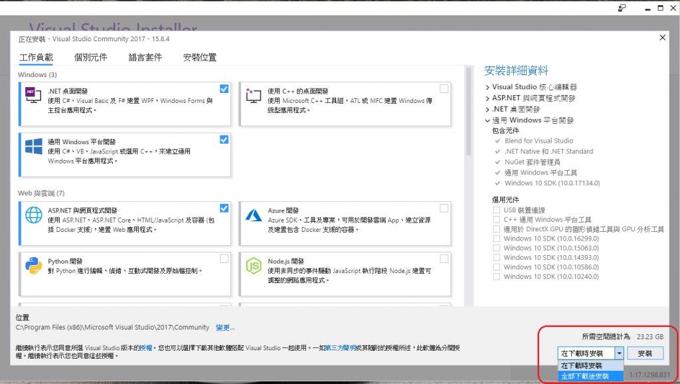Click the feedback icon in the title bar
The image size is (680, 384).
tap(622, 8)
